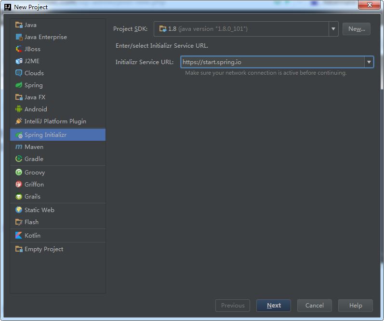The width and height of the screenshot is (384, 321).
Task: Select the J2ME icon
Action: click(19, 61)
